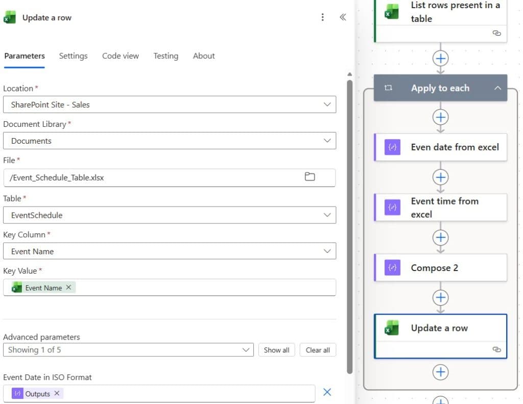This screenshot has width=523, height=404.
Task: Click Compose icon of Event time from excel
Action: 392,207
